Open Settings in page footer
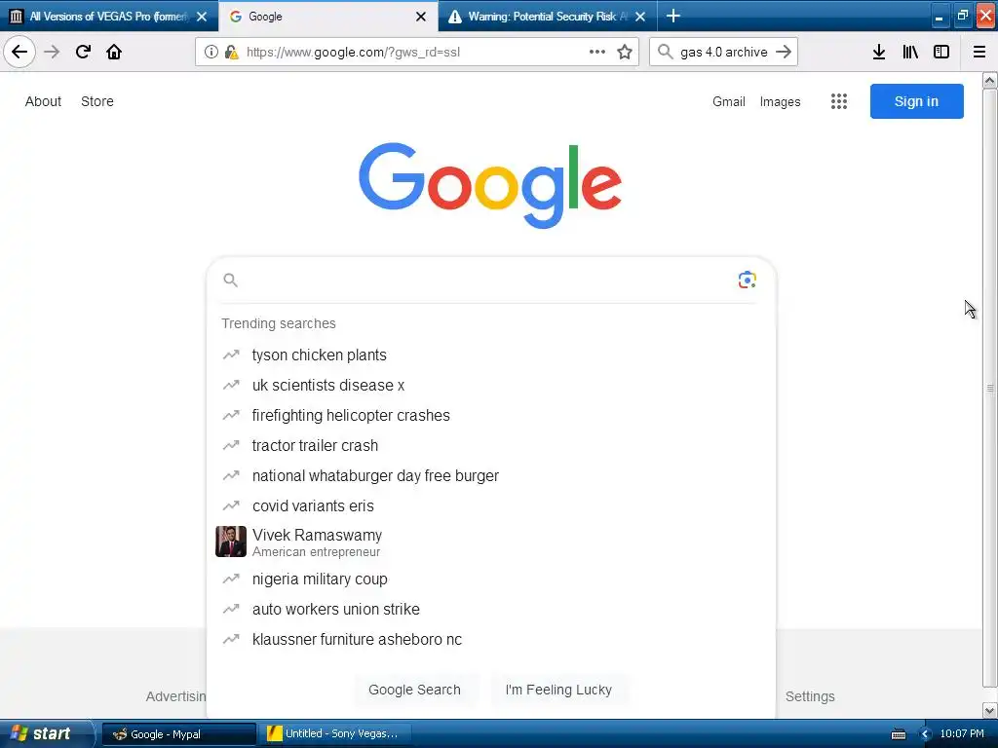The image size is (998, 748). (810, 696)
